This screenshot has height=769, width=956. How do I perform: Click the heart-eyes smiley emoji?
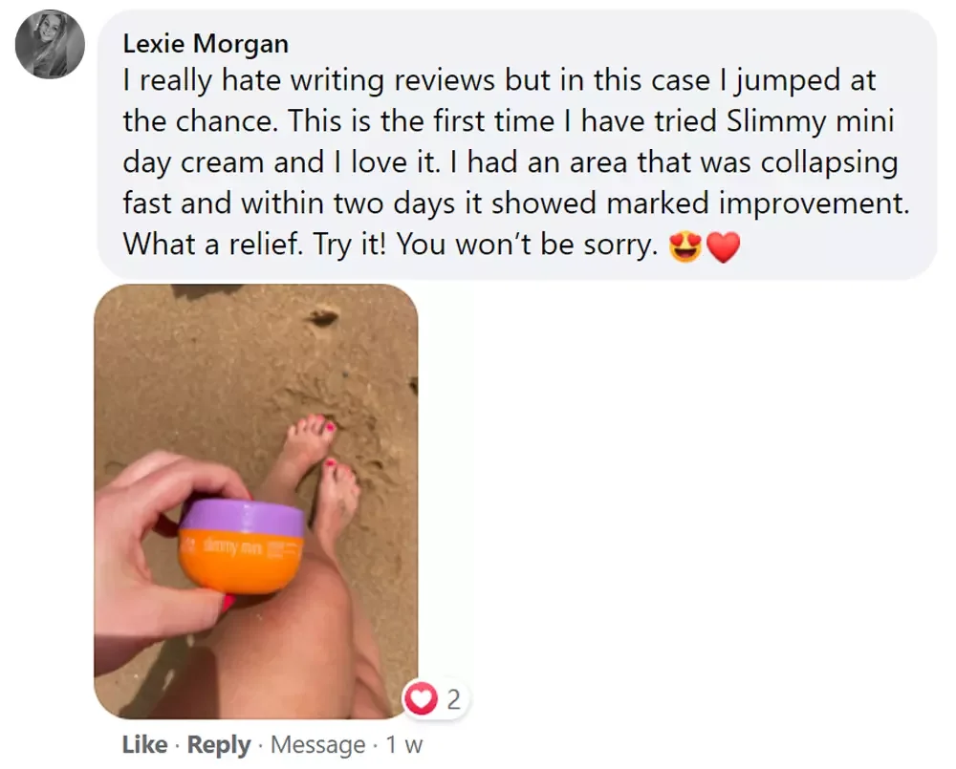coord(685,246)
